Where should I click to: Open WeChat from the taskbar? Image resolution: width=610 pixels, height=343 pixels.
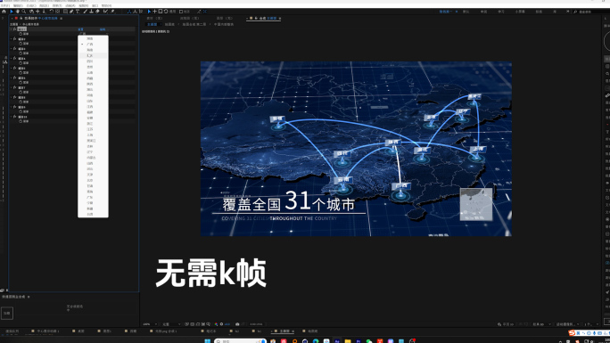pyautogui.click(x=368, y=341)
